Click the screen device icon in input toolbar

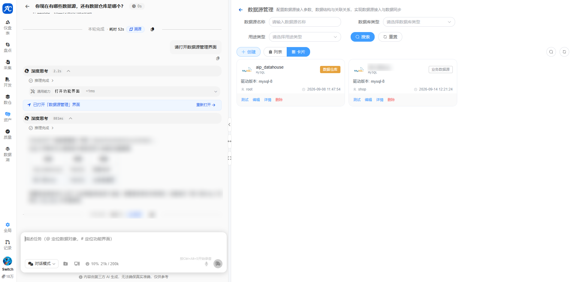pos(77,264)
